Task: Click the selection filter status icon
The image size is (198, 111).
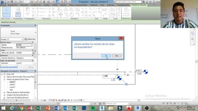Action: click(186, 104)
